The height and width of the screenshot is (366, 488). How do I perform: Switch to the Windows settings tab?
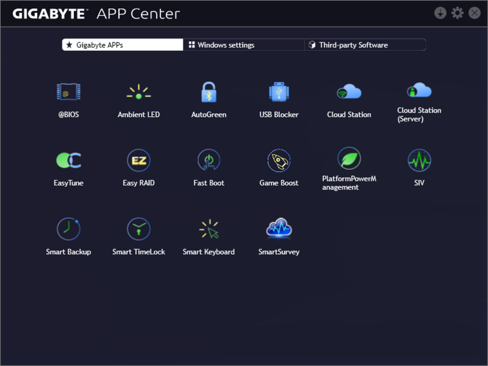pos(225,44)
